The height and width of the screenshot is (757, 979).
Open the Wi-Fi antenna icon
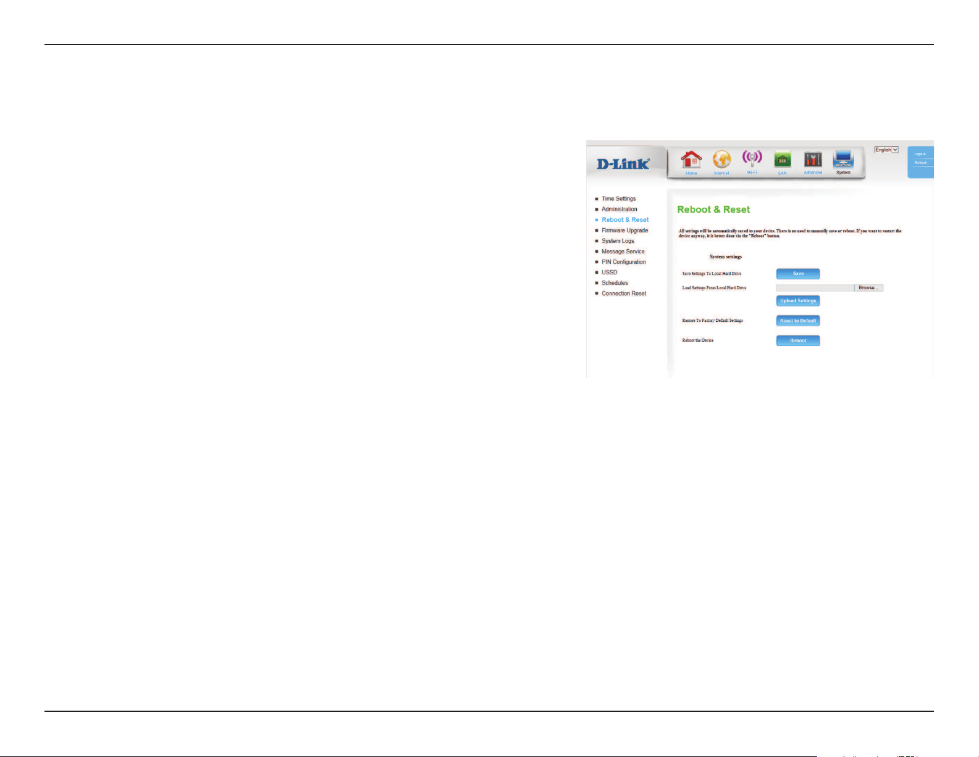752,159
